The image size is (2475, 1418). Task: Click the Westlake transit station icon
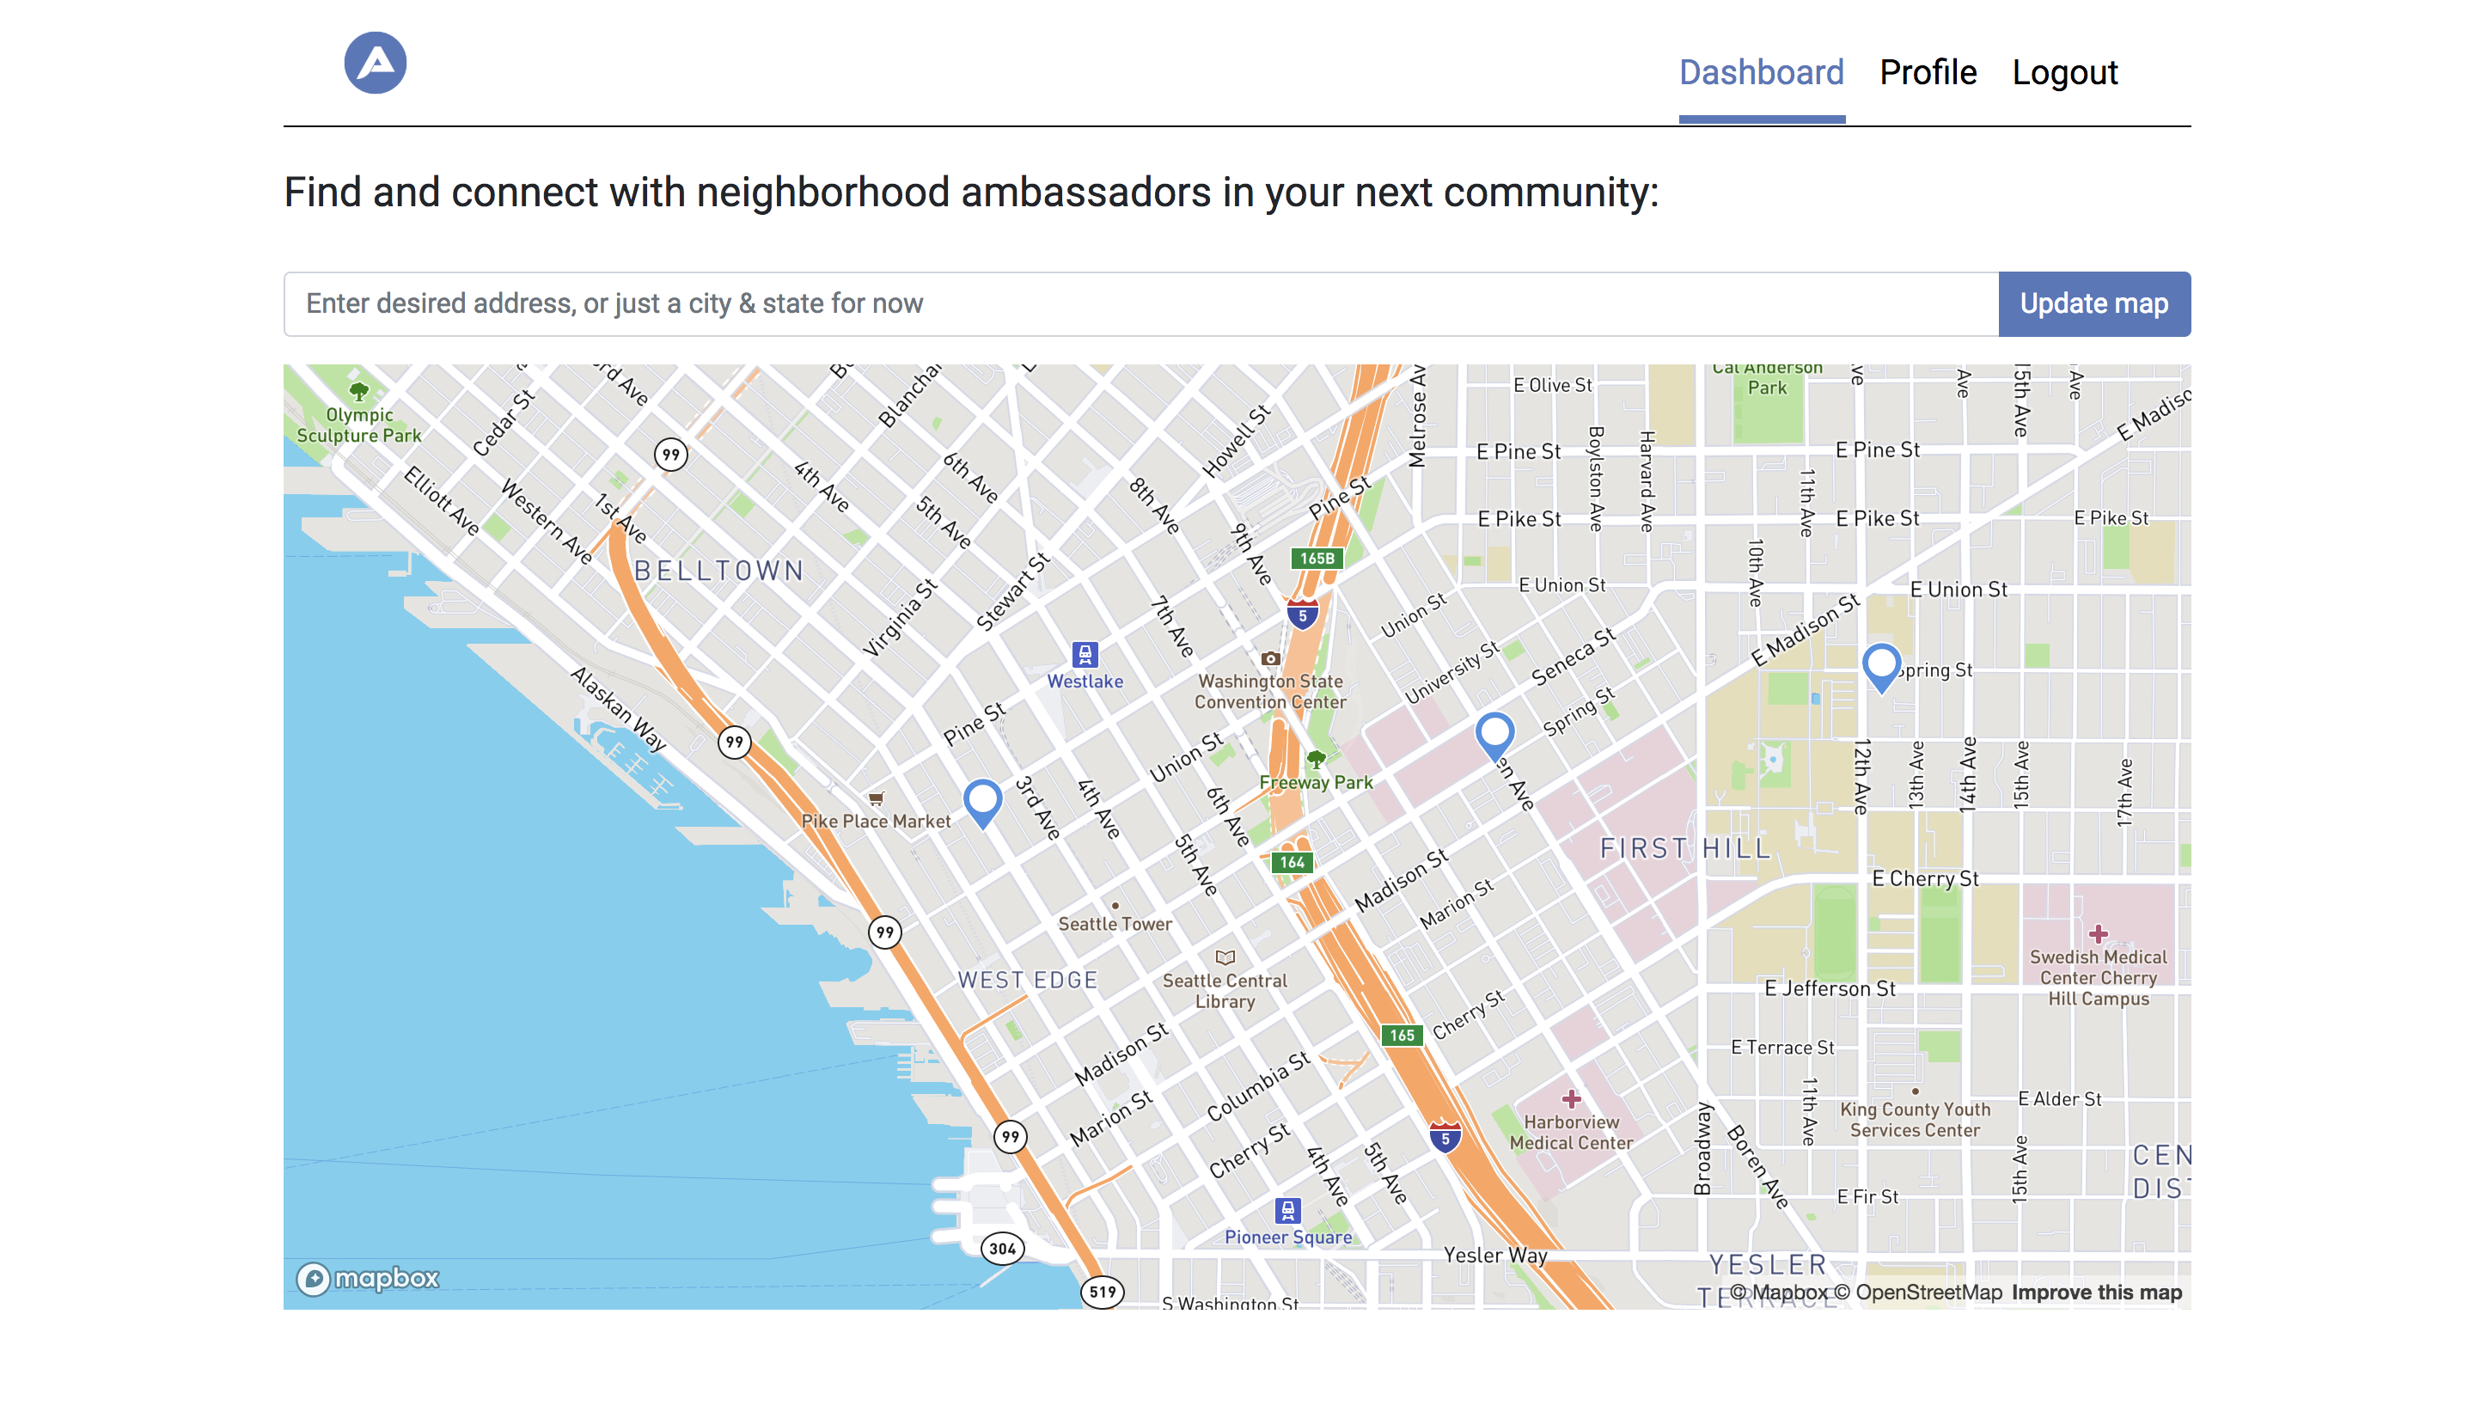pos(1085,655)
